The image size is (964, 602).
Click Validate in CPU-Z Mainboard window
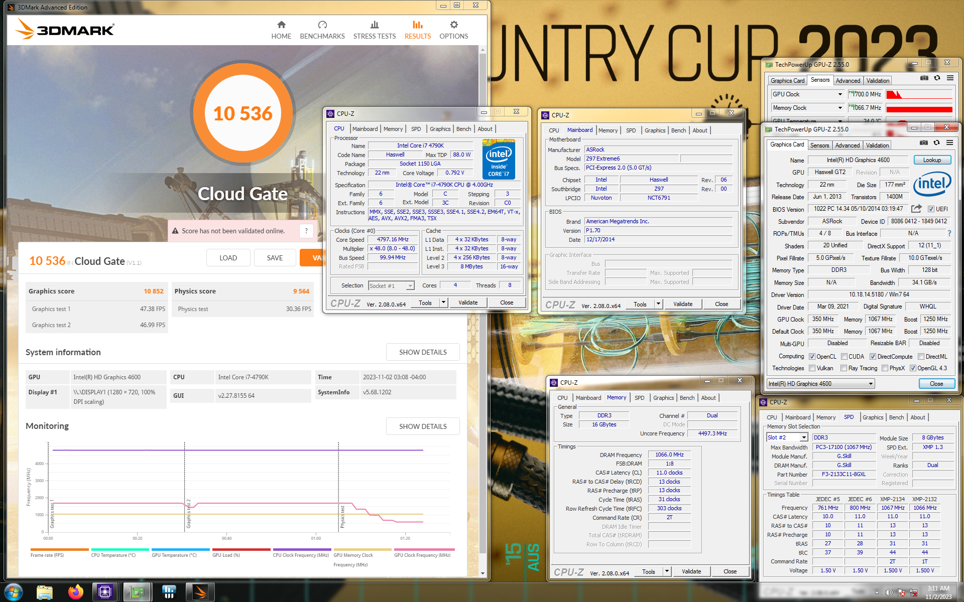point(683,304)
